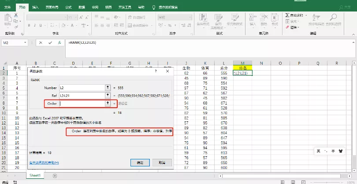Open the function help link in dialog

tap(43, 163)
